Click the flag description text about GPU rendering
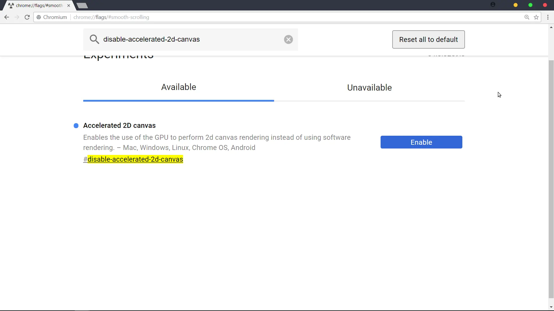 tap(217, 142)
